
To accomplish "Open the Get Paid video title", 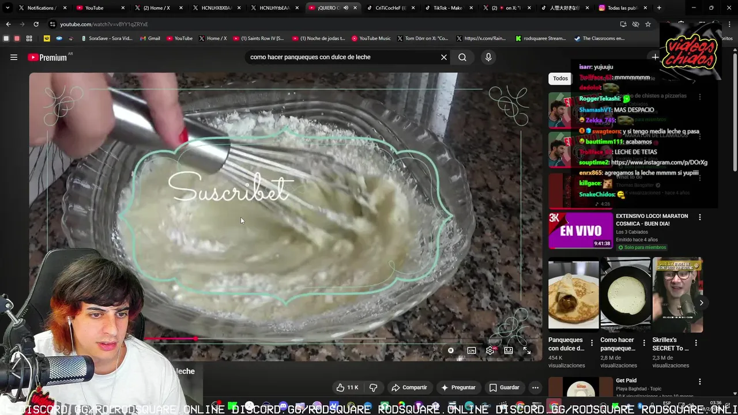I will 626,380.
